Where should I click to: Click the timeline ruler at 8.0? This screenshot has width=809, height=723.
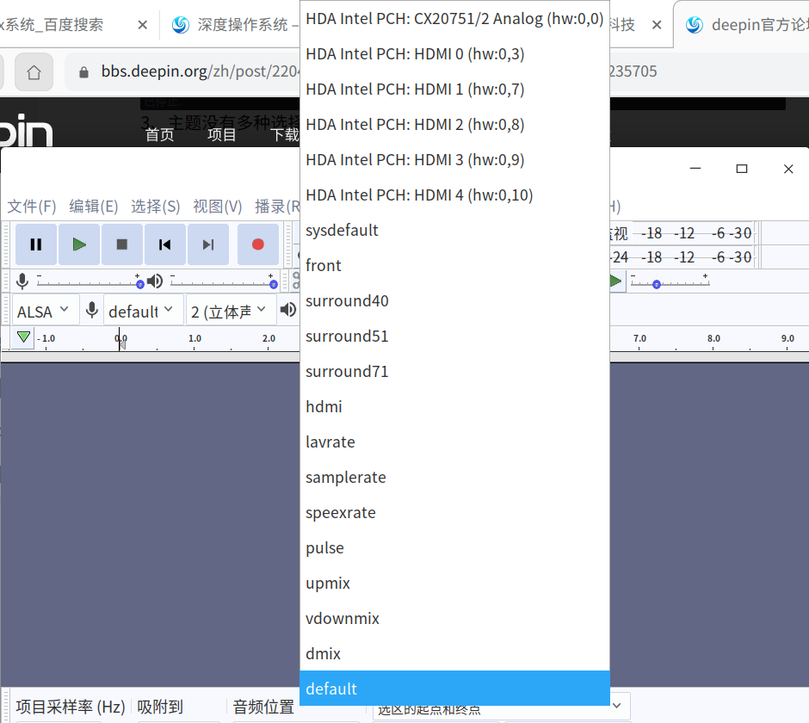pyautogui.click(x=713, y=338)
